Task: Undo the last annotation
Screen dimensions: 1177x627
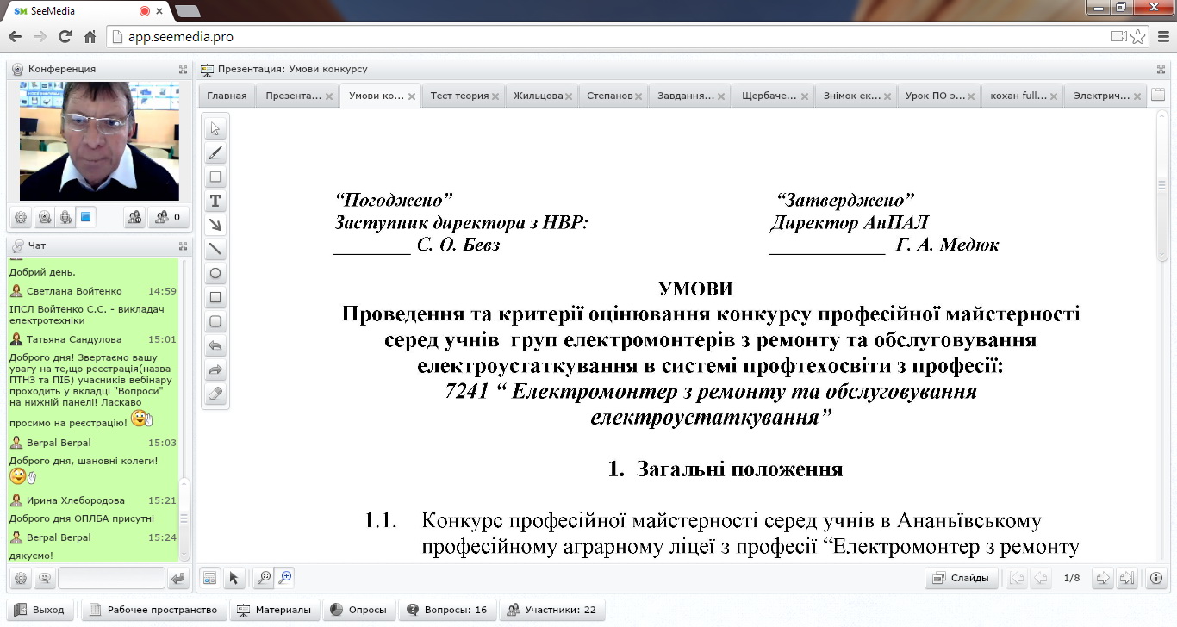Action: 215,346
